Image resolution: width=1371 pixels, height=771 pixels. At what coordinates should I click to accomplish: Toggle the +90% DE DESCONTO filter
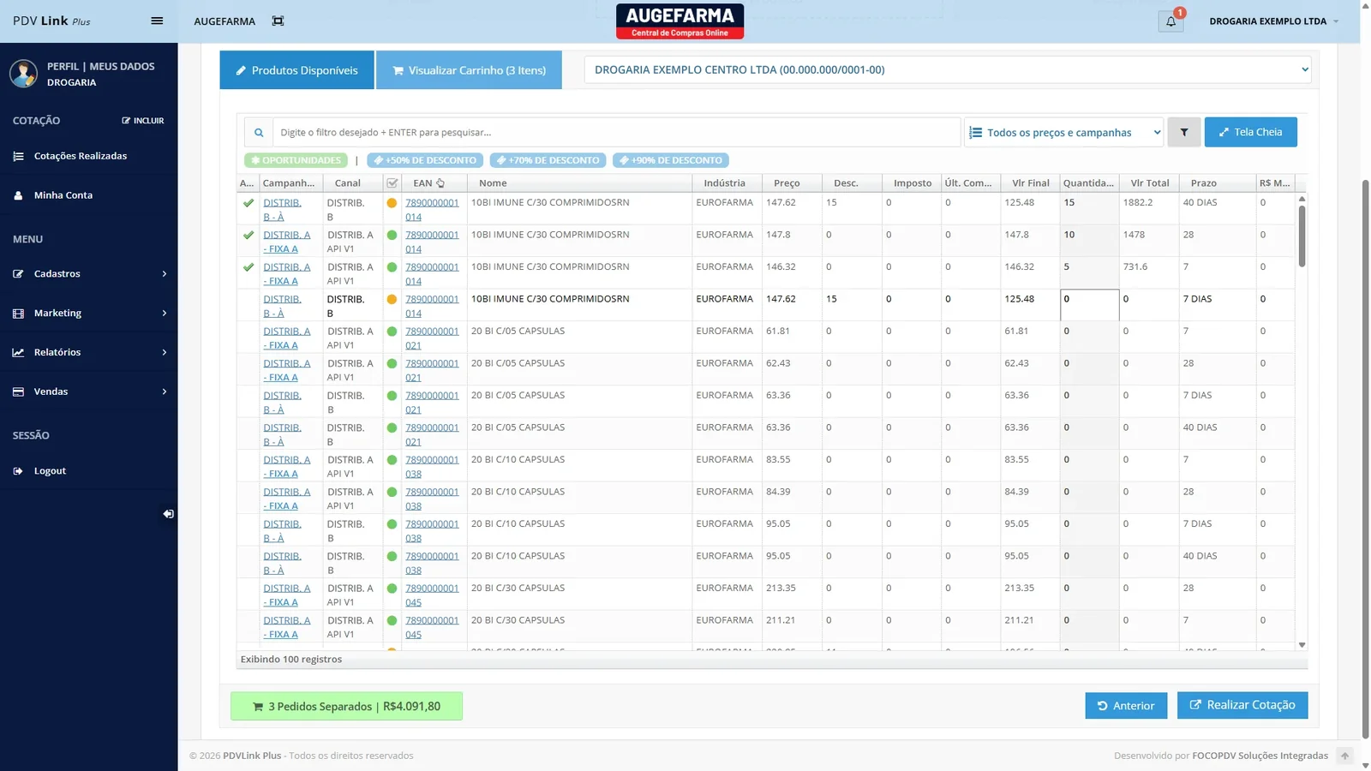pyautogui.click(x=671, y=160)
